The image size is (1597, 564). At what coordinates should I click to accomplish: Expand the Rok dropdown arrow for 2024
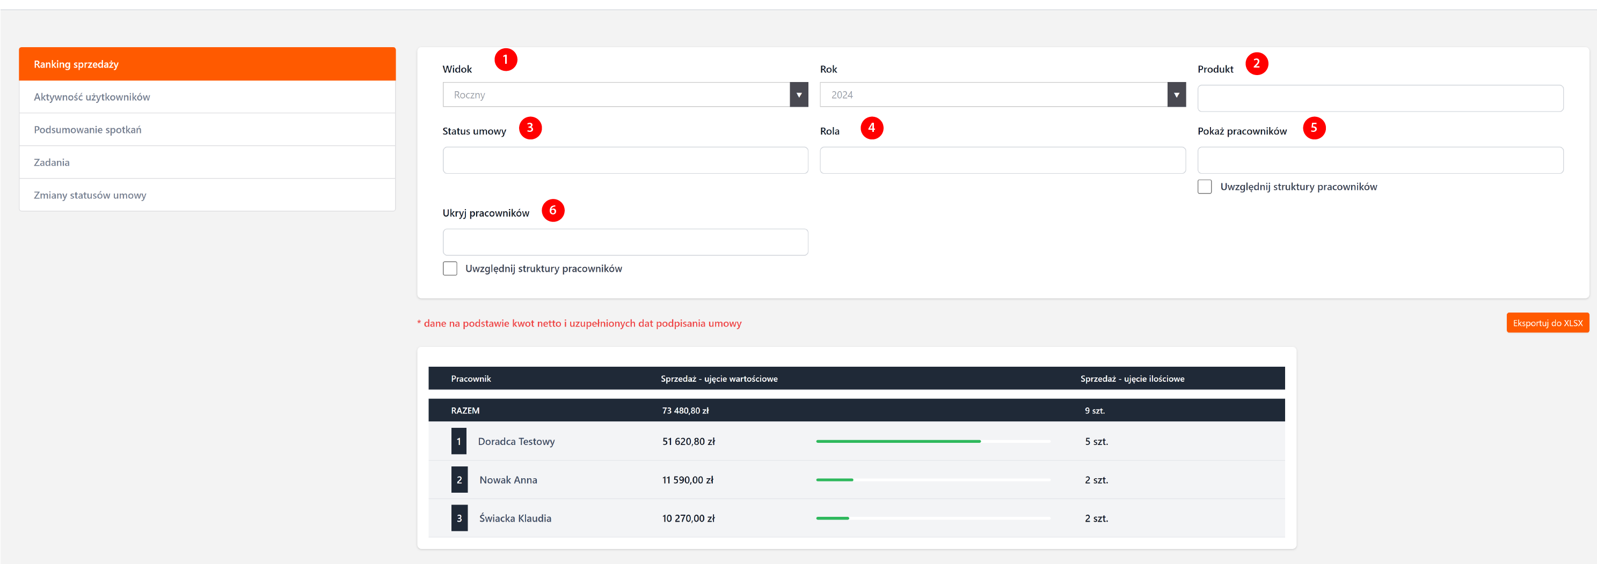pos(1176,95)
